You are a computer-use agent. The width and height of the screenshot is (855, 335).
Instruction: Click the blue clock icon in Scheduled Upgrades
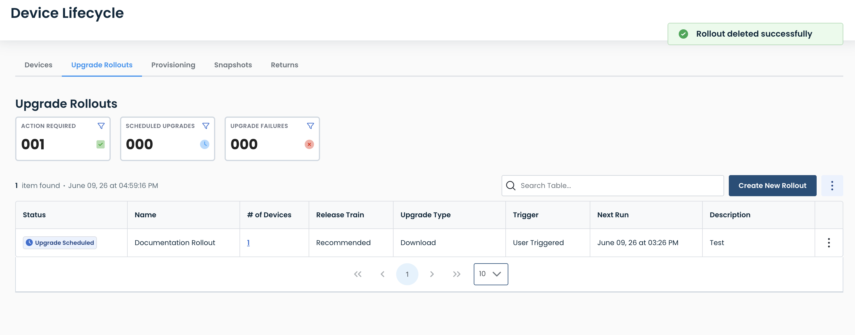pyautogui.click(x=205, y=144)
